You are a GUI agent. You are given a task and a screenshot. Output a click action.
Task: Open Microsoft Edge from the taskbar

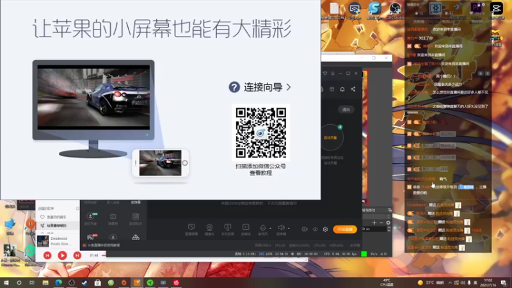point(58,282)
